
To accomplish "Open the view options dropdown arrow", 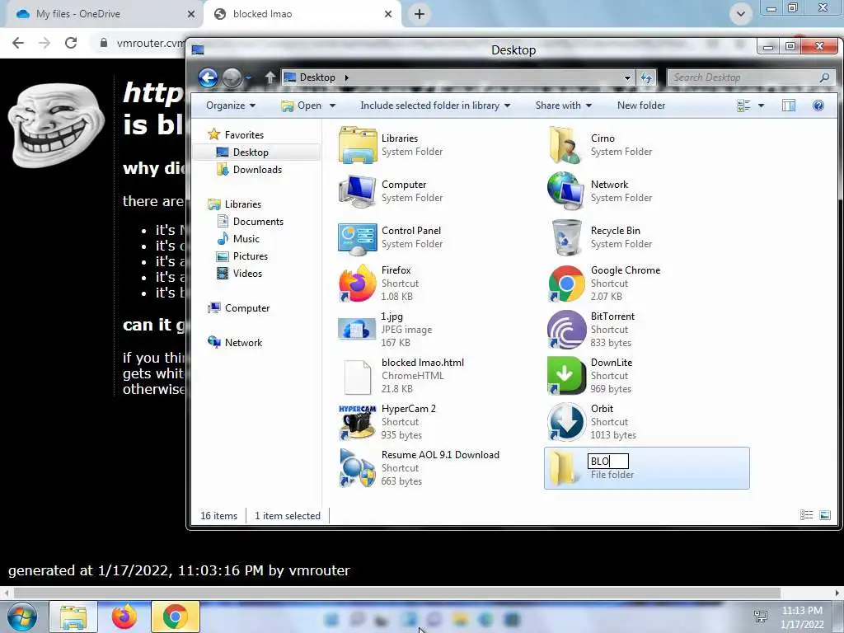I will [761, 105].
